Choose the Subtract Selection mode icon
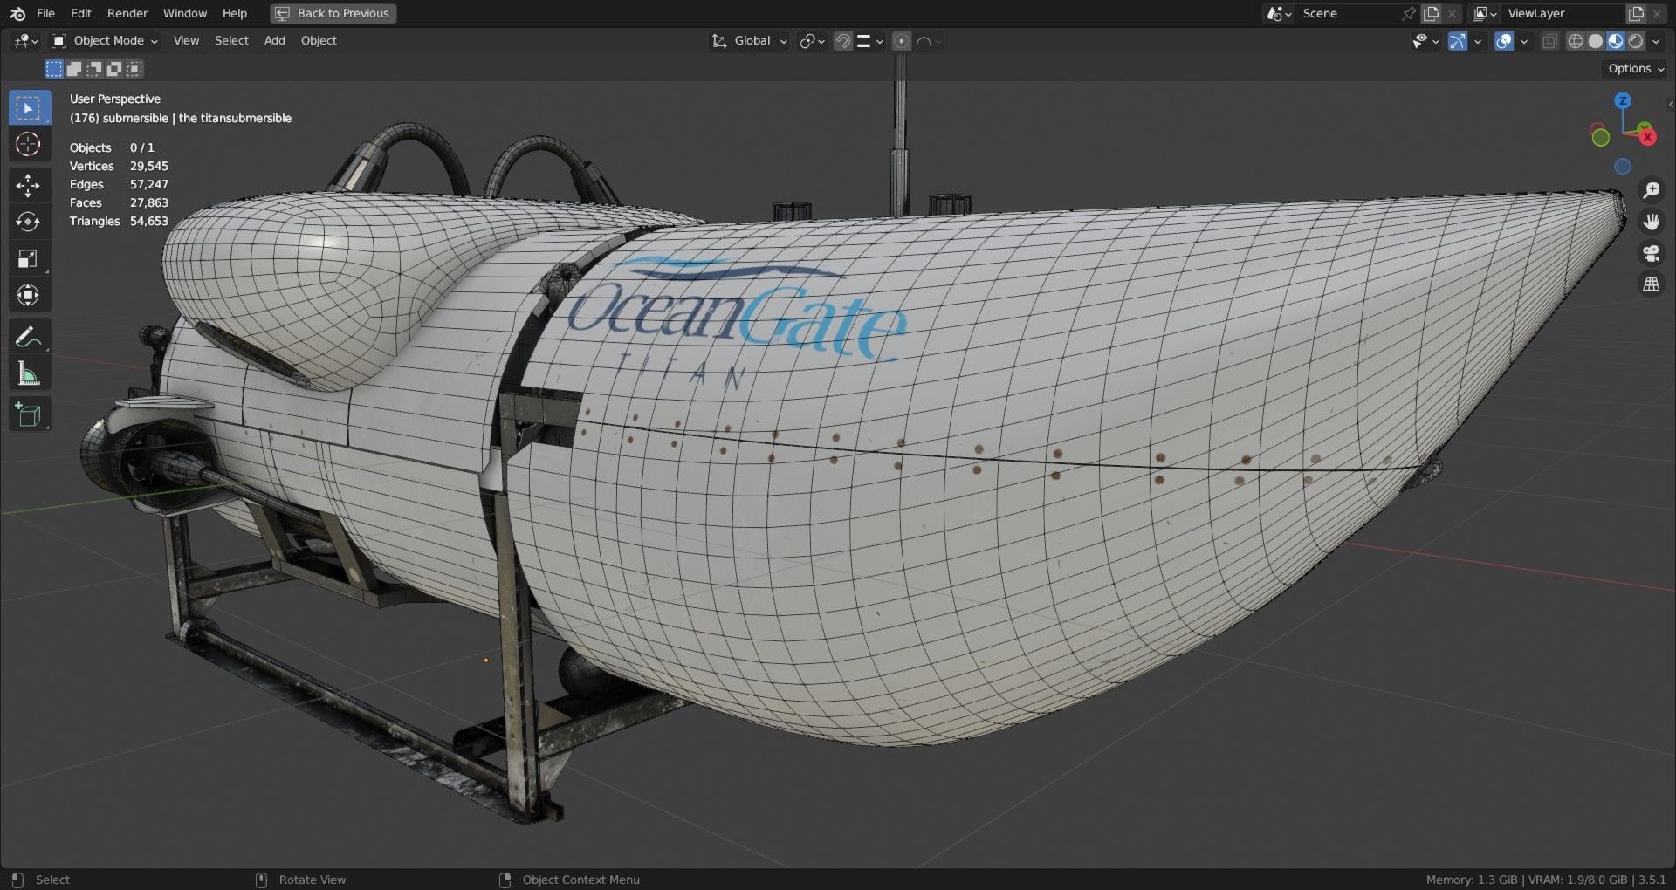1676x890 pixels. pyautogui.click(x=94, y=69)
